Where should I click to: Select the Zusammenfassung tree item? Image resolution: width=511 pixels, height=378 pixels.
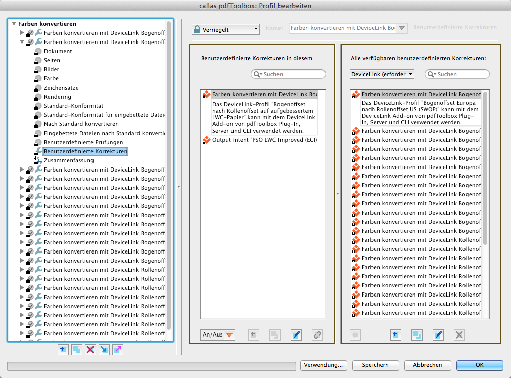point(69,160)
